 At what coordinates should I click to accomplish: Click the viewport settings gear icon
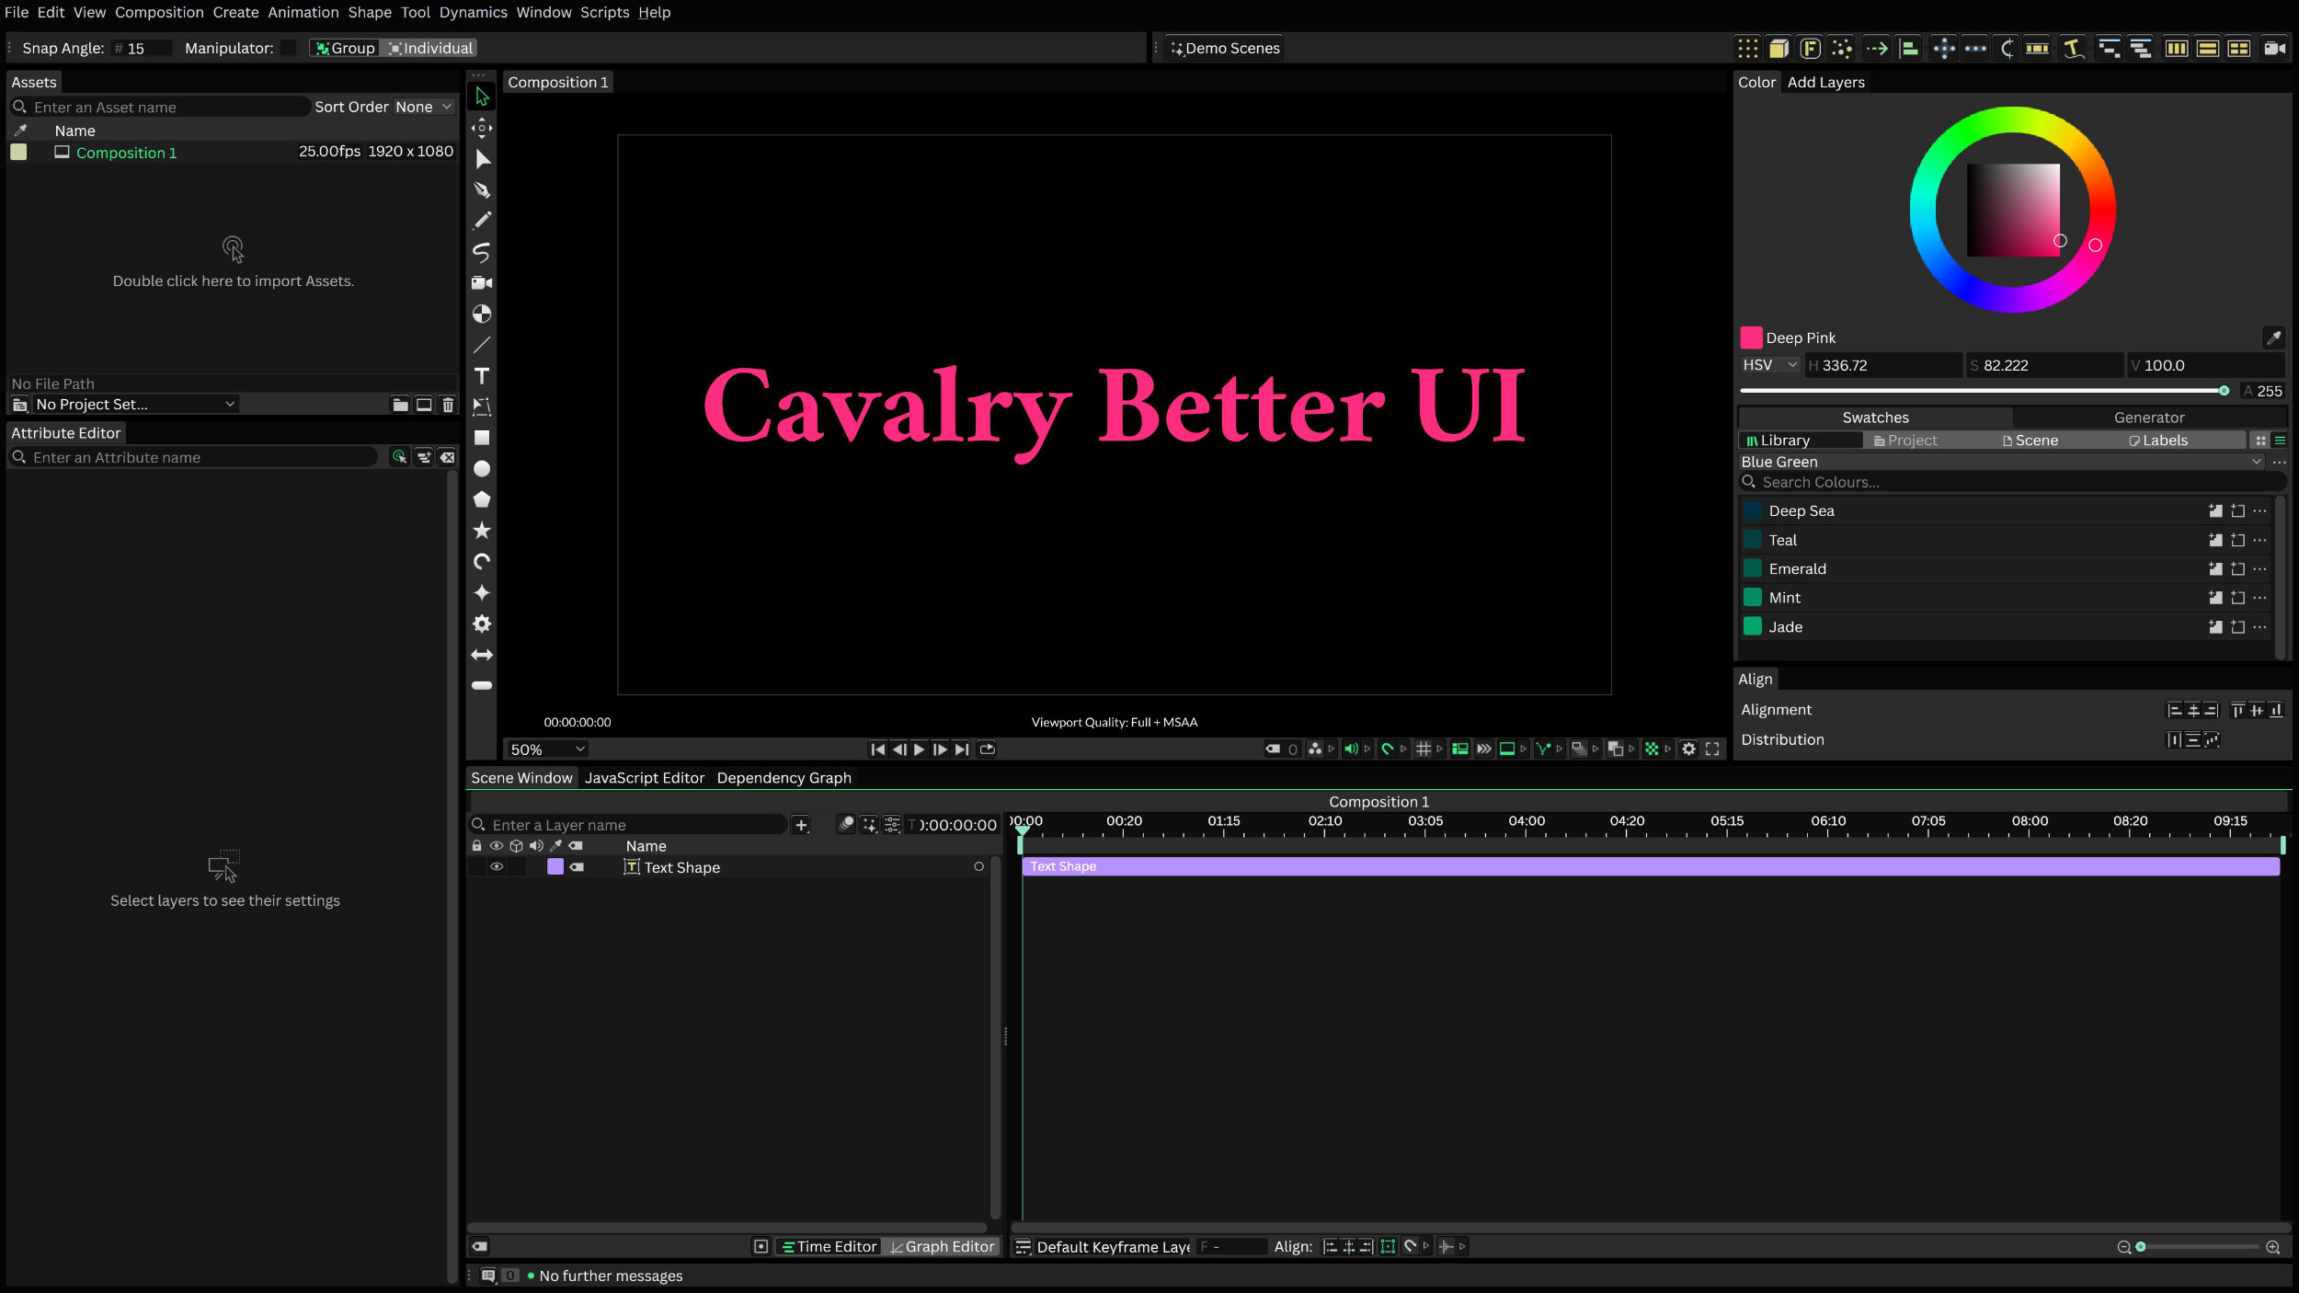1688,749
